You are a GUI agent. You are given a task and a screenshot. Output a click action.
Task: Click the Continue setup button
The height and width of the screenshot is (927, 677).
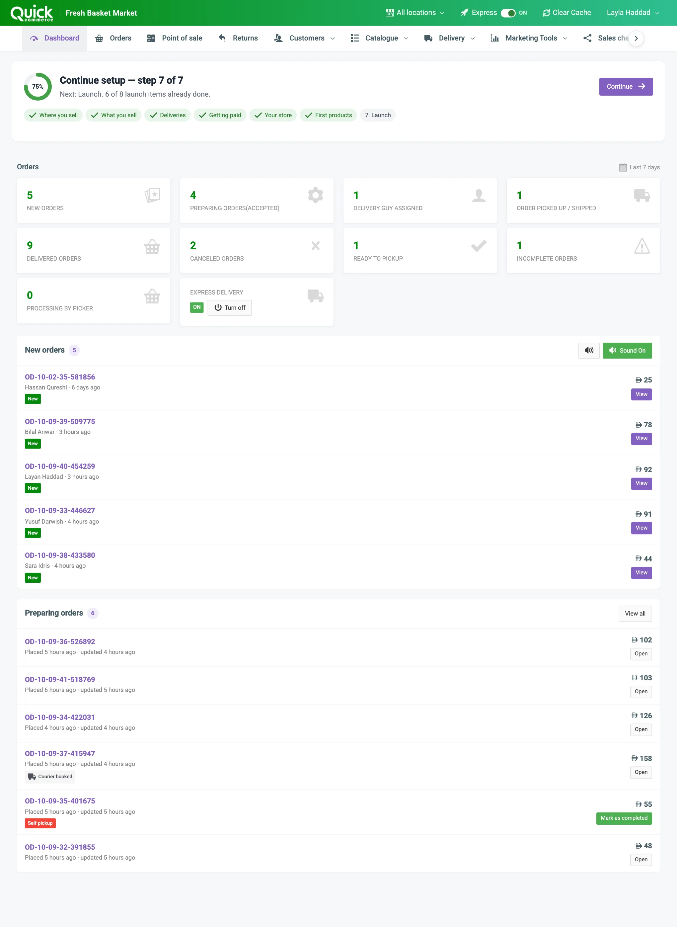626,87
